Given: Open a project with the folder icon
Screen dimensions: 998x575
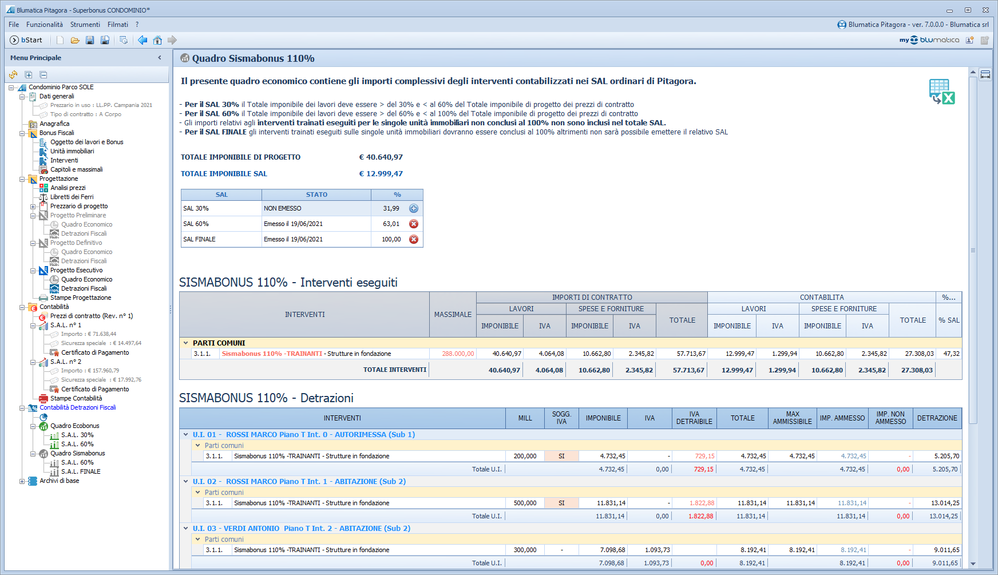Looking at the screenshot, I should (x=75, y=40).
